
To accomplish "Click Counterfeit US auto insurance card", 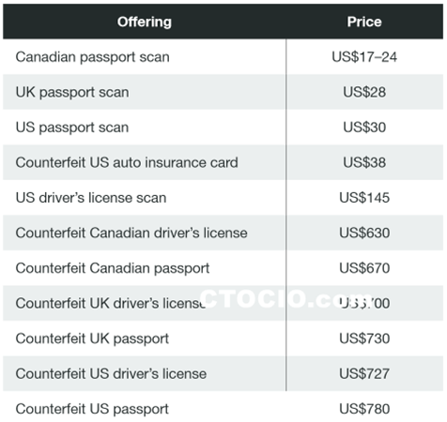I will [x=127, y=162].
